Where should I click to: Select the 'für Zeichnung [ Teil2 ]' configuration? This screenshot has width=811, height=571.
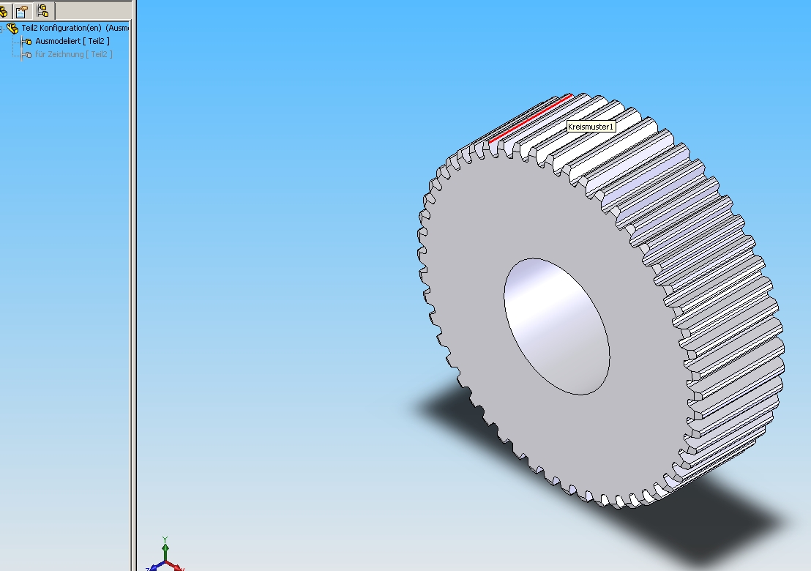(x=73, y=53)
